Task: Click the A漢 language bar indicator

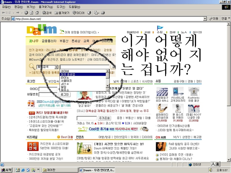Action: pyautogui.click(x=215, y=164)
